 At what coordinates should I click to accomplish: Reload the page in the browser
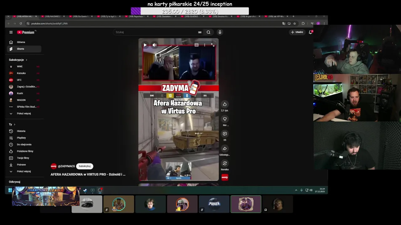[x=21, y=23]
